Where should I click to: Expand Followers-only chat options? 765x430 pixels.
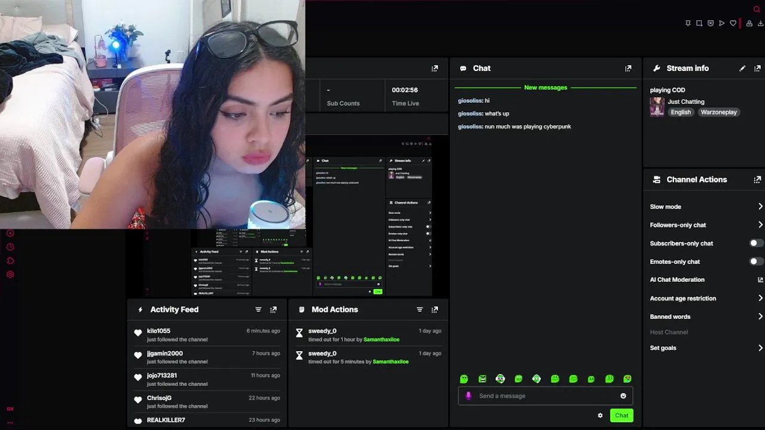point(760,225)
